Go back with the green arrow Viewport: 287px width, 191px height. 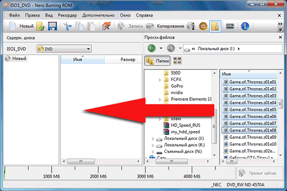[151, 48]
